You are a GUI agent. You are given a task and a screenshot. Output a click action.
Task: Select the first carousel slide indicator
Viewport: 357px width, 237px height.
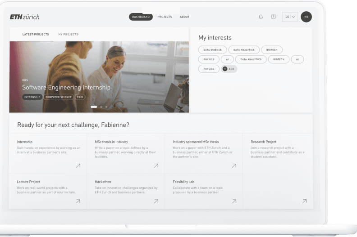click(94, 107)
